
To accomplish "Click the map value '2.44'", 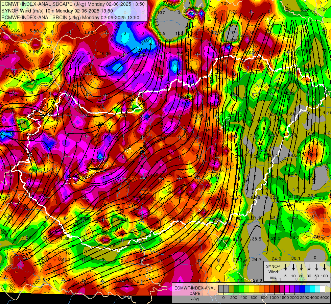I will 141,281.
